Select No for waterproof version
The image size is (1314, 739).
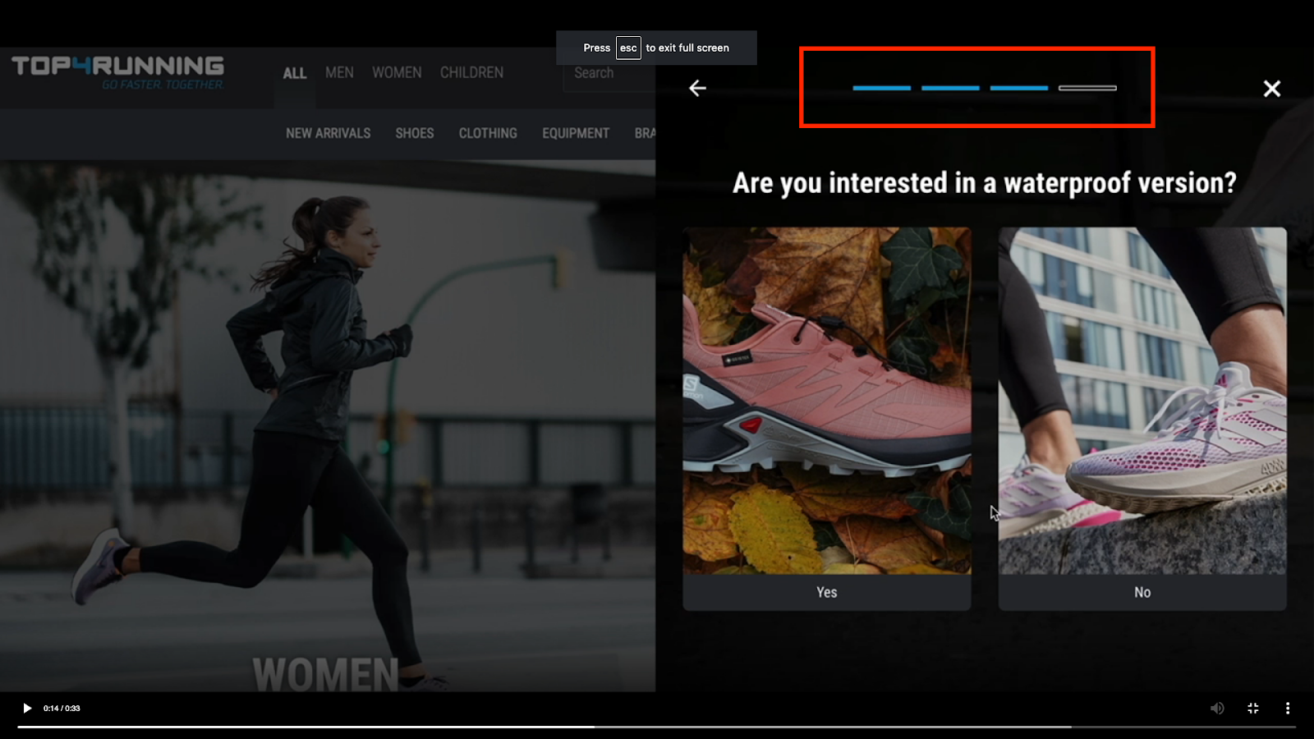coord(1142,591)
